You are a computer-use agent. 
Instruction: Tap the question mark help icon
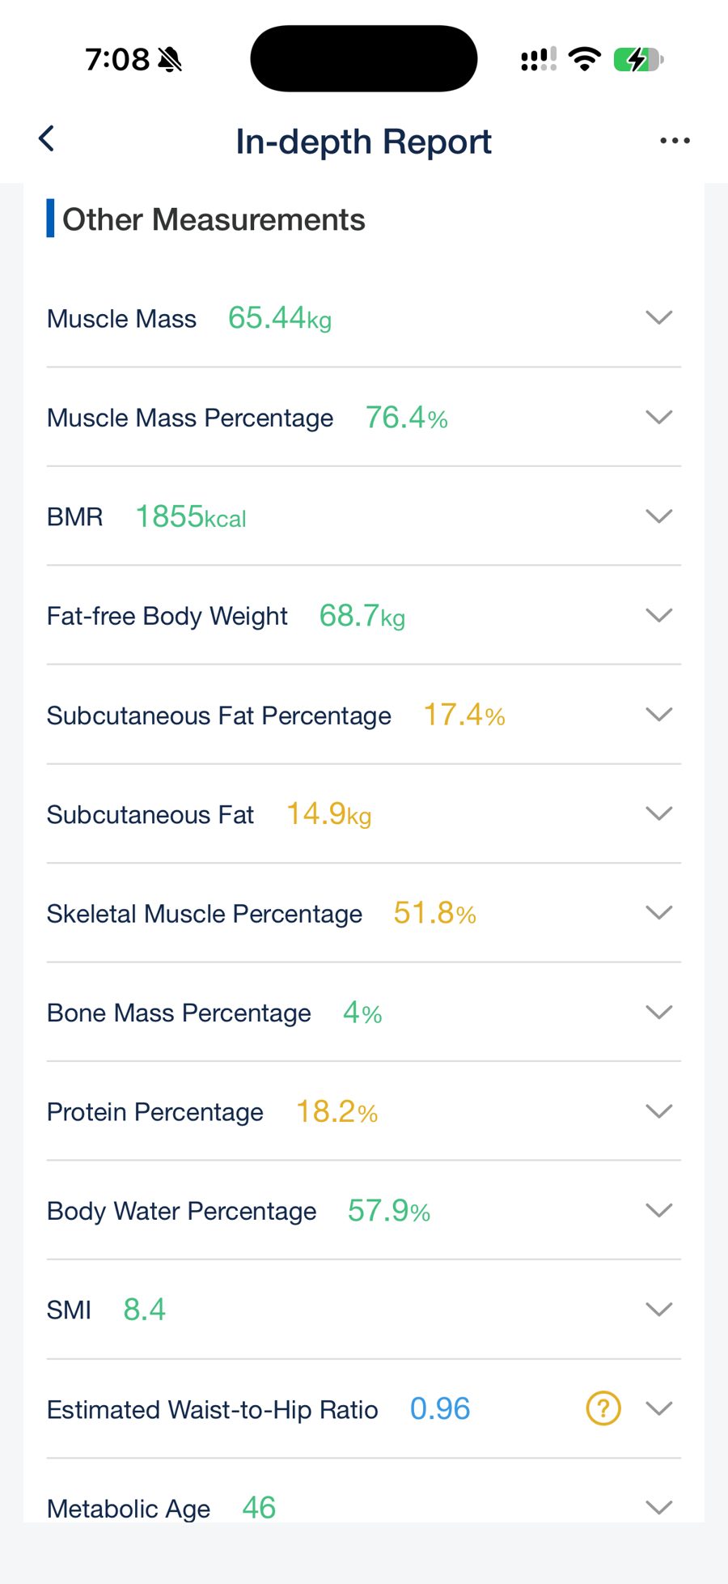click(603, 1408)
